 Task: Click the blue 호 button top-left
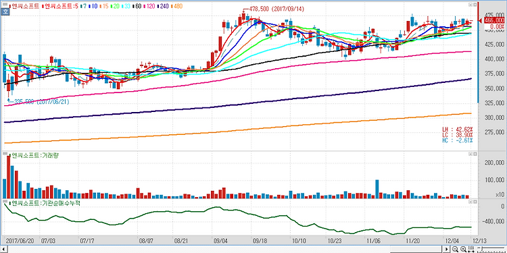tap(5, 12)
